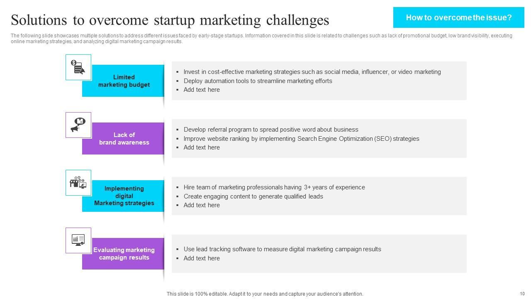This screenshot has height=299, width=531.
Task: Click the cost-effective marketing strategies bullet
Action: coord(312,72)
